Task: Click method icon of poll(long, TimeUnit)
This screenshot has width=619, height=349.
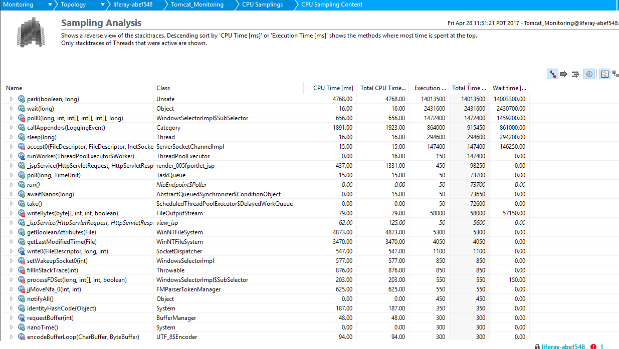Action: click(22, 175)
